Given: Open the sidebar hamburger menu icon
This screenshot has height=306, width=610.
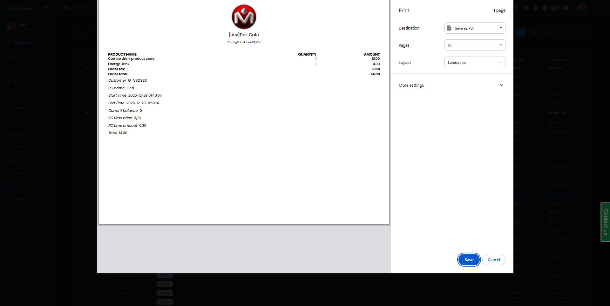Looking at the screenshot, I should tap(46, 8).
